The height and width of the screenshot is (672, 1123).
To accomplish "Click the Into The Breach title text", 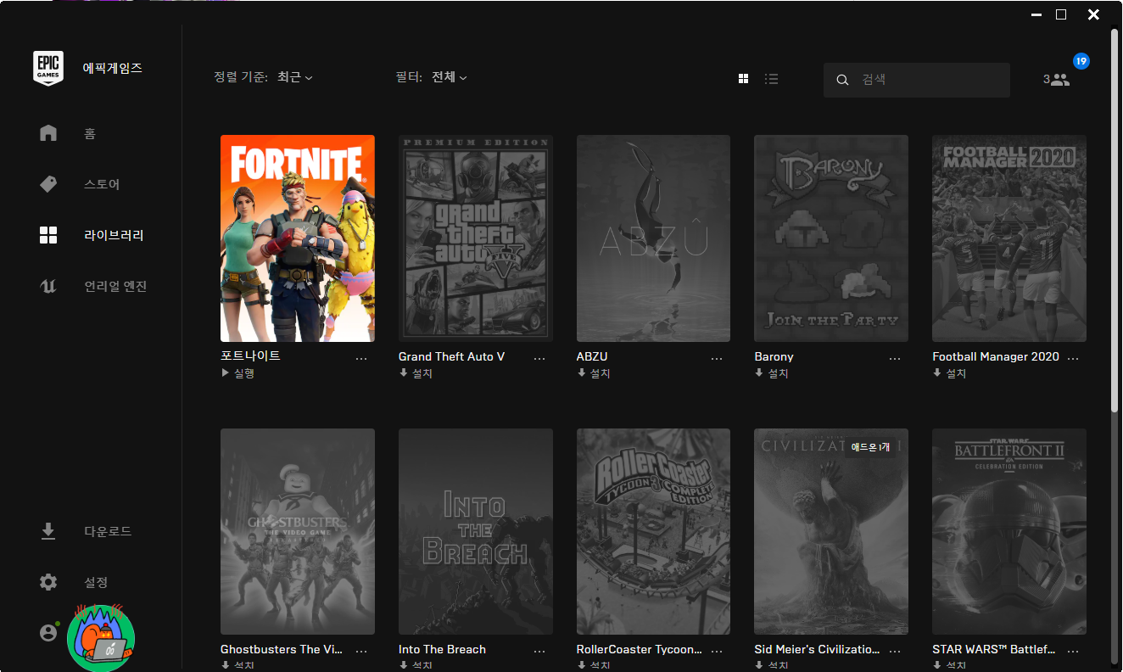I will 442,650.
